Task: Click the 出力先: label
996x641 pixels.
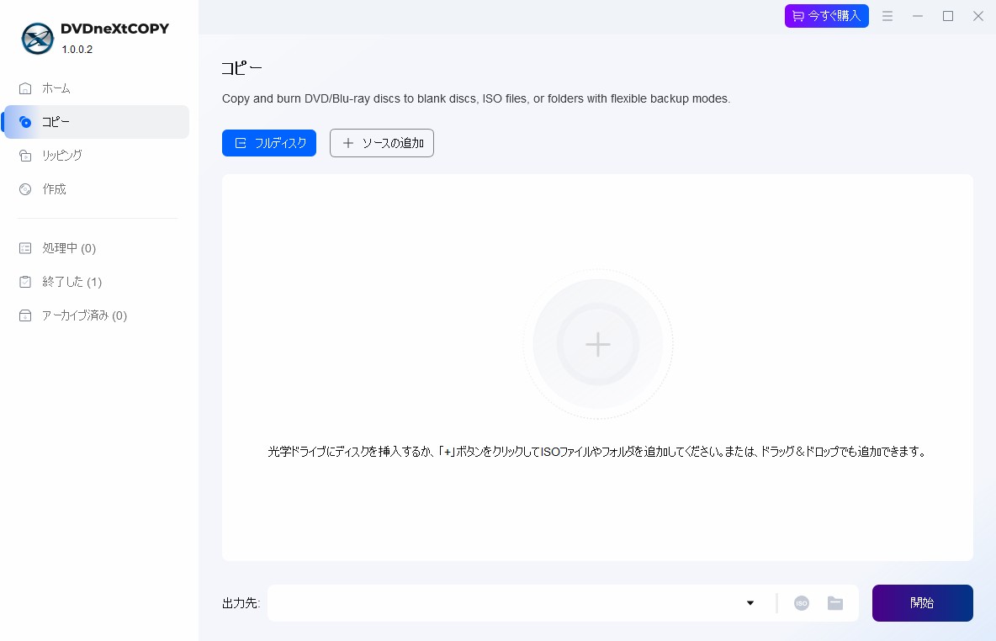Action: tap(241, 603)
